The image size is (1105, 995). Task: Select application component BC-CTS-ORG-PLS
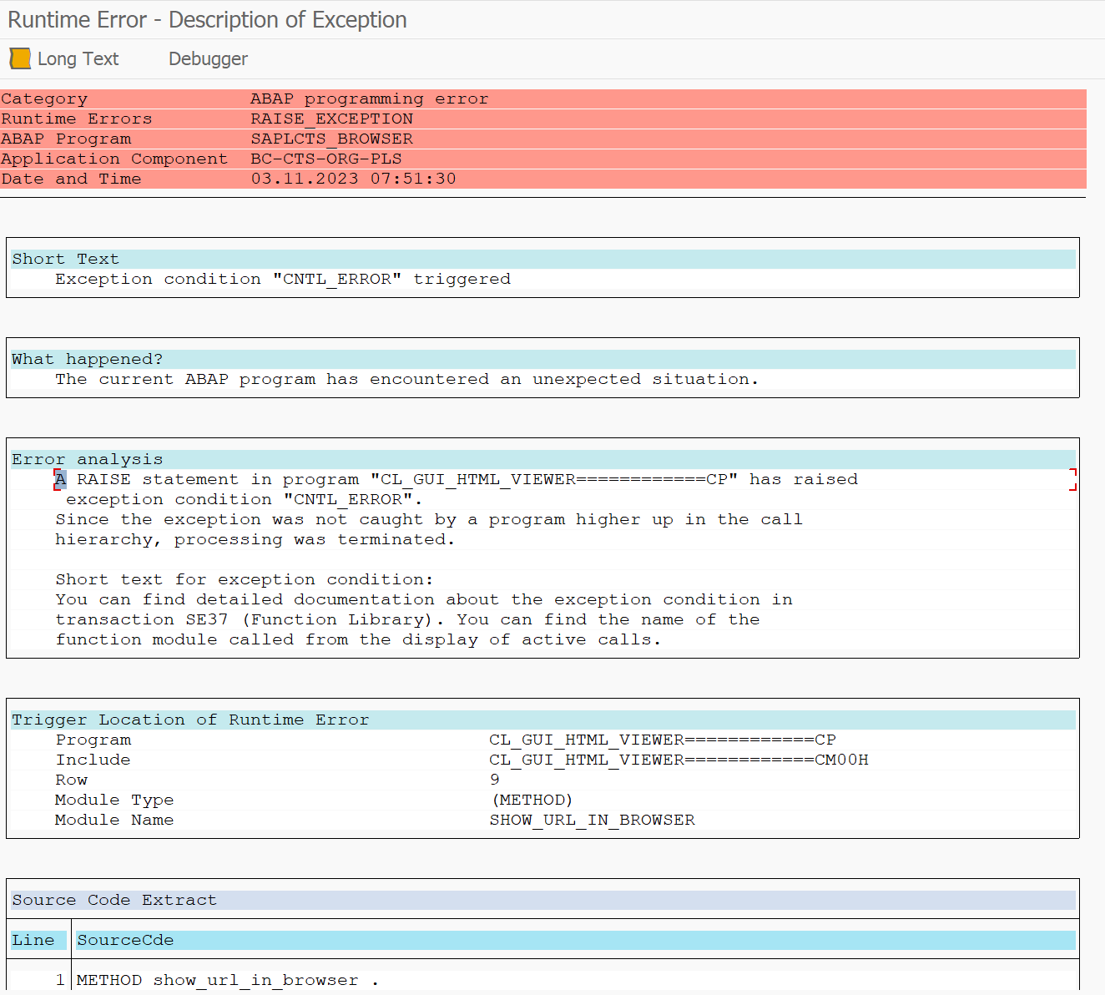pyautogui.click(x=326, y=159)
